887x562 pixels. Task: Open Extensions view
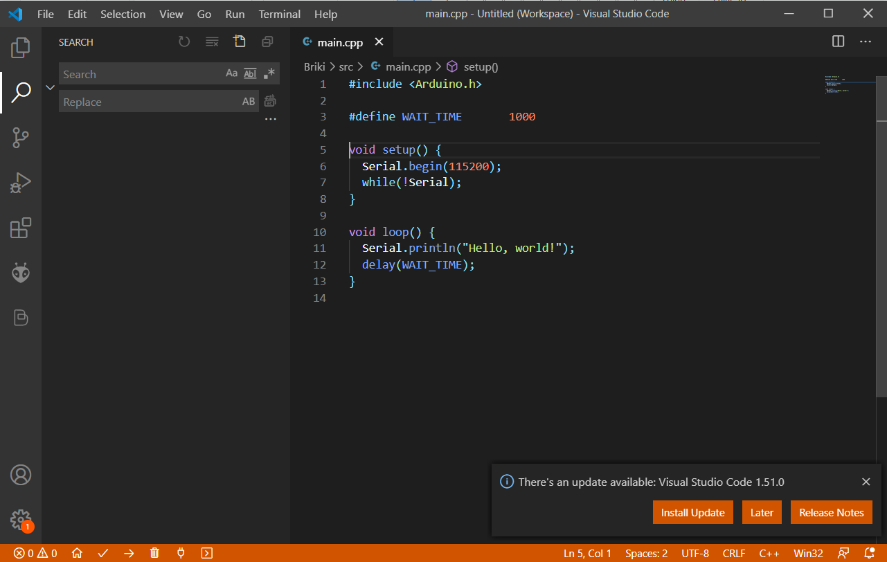click(21, 228)
